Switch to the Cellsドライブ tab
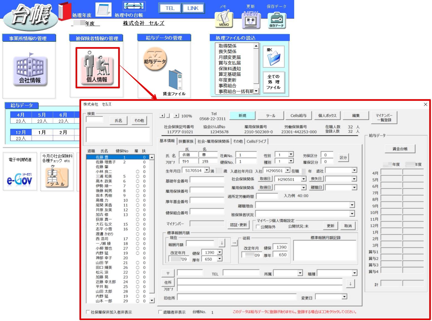The height and width of the screenshot is (321, 432). pyautogui.click(x=256, y=141)
